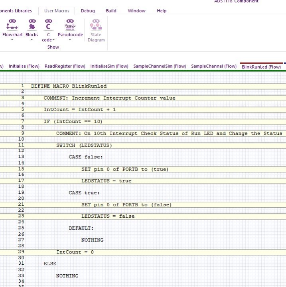This screenshot has width=286, height=287.
Task: Switch to SampleChannelSim (Flow) document tab
Action: click(x=160, y=66)
